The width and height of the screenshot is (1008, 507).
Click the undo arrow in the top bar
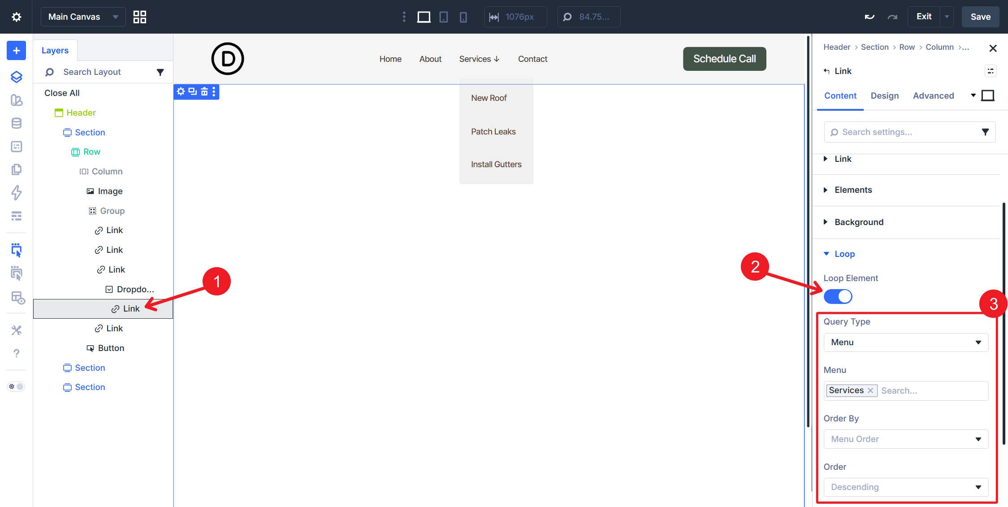pyautogui.click(x=869, y=16)
